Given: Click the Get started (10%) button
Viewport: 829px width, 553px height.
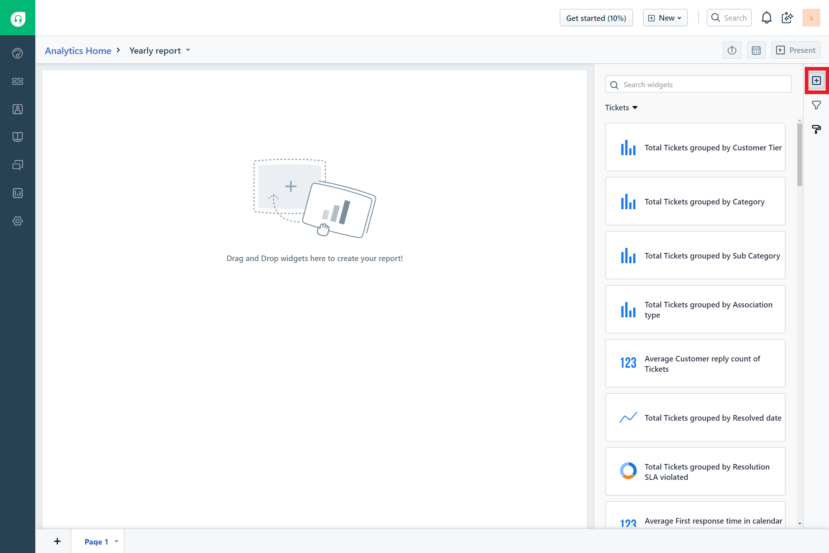Looking at the screenshot, I should (596, 18).
